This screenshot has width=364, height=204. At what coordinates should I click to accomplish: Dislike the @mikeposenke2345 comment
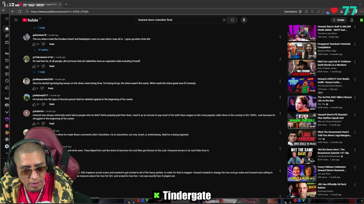(x=42, y=88)
